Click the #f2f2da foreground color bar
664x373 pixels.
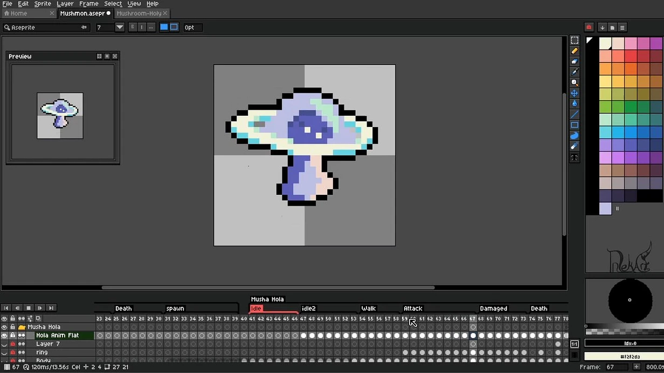[624, 356]
